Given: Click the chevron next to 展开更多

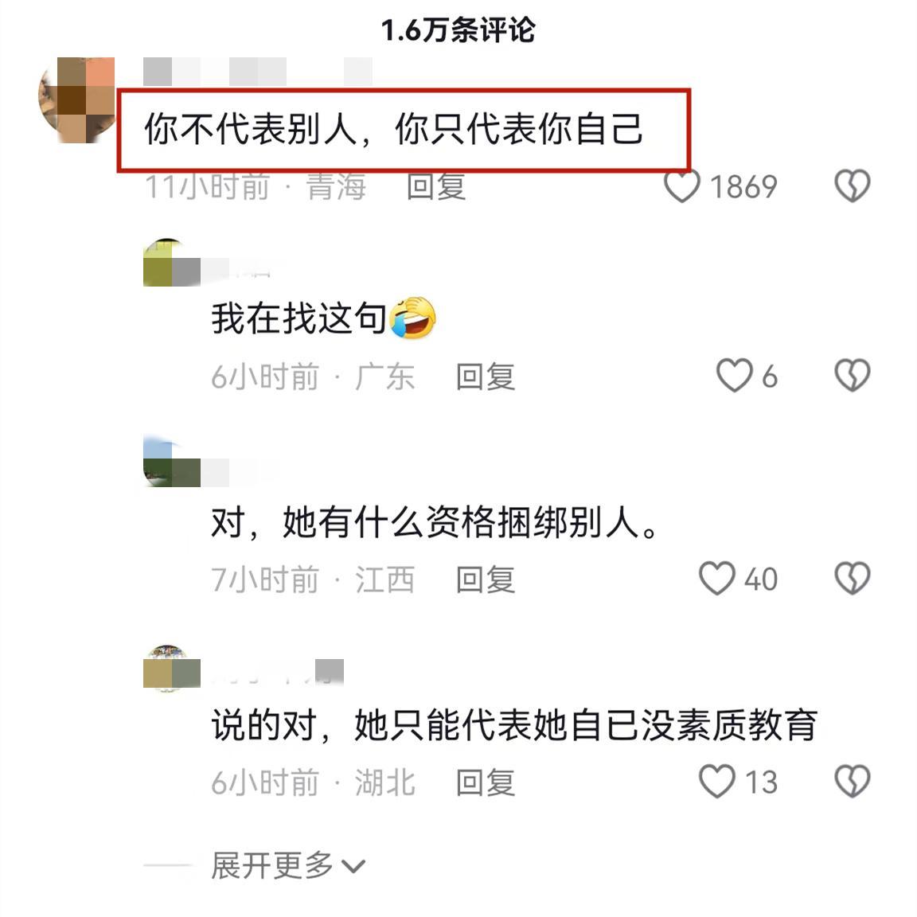Looking at the screenshot, I should (353, 867).
